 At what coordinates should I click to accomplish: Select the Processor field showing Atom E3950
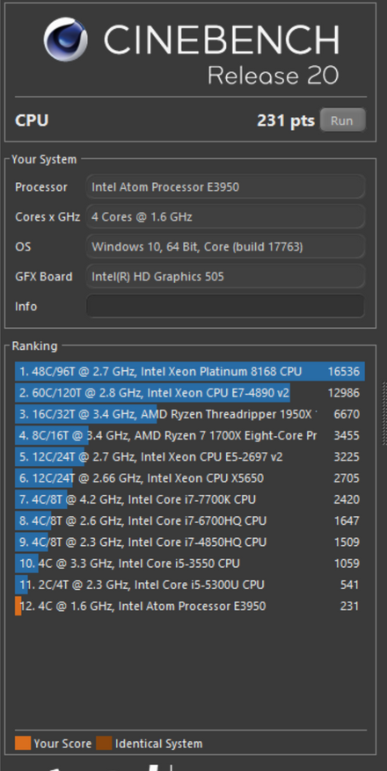pyautogui.click(x=226, y=187)
